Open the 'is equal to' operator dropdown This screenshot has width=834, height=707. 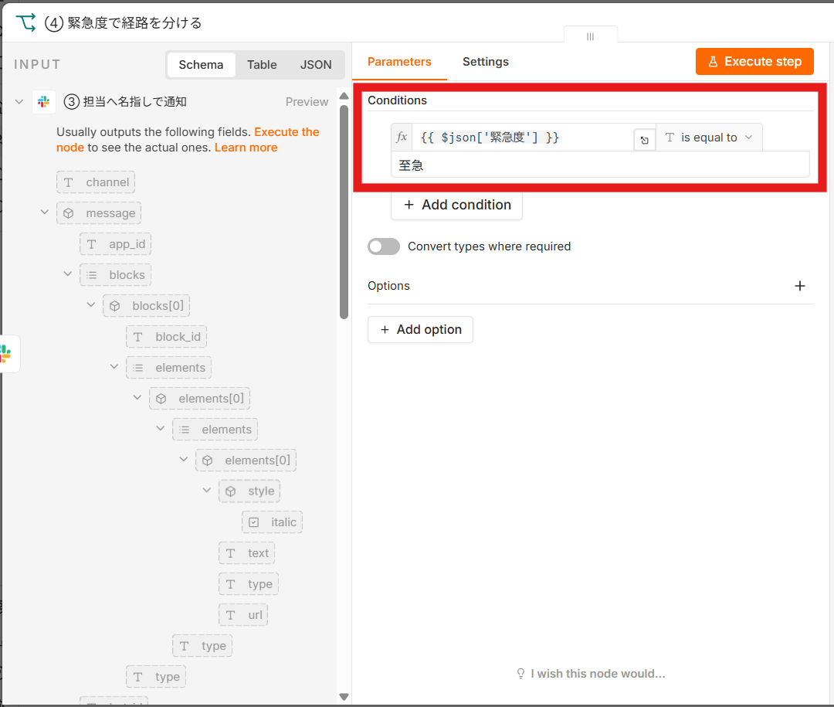click(x=709, y=138)
